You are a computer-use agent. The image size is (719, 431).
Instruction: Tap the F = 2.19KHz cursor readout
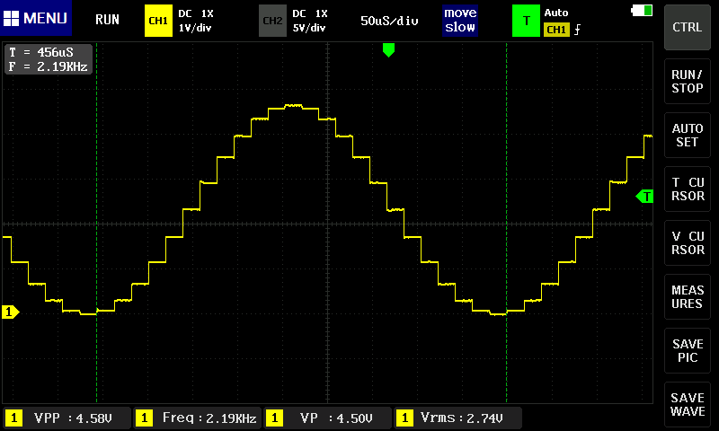pos(49,66)
